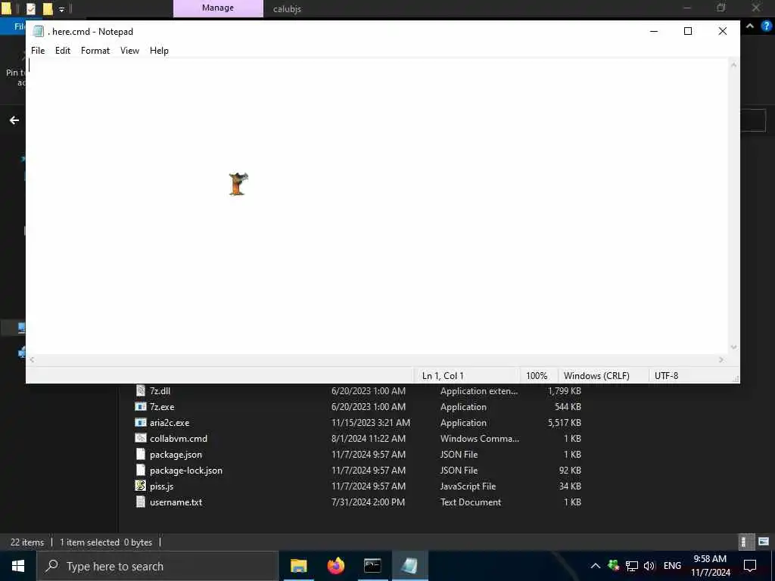
Task: Open the Windows Start menu
Action: click(18, 566)
